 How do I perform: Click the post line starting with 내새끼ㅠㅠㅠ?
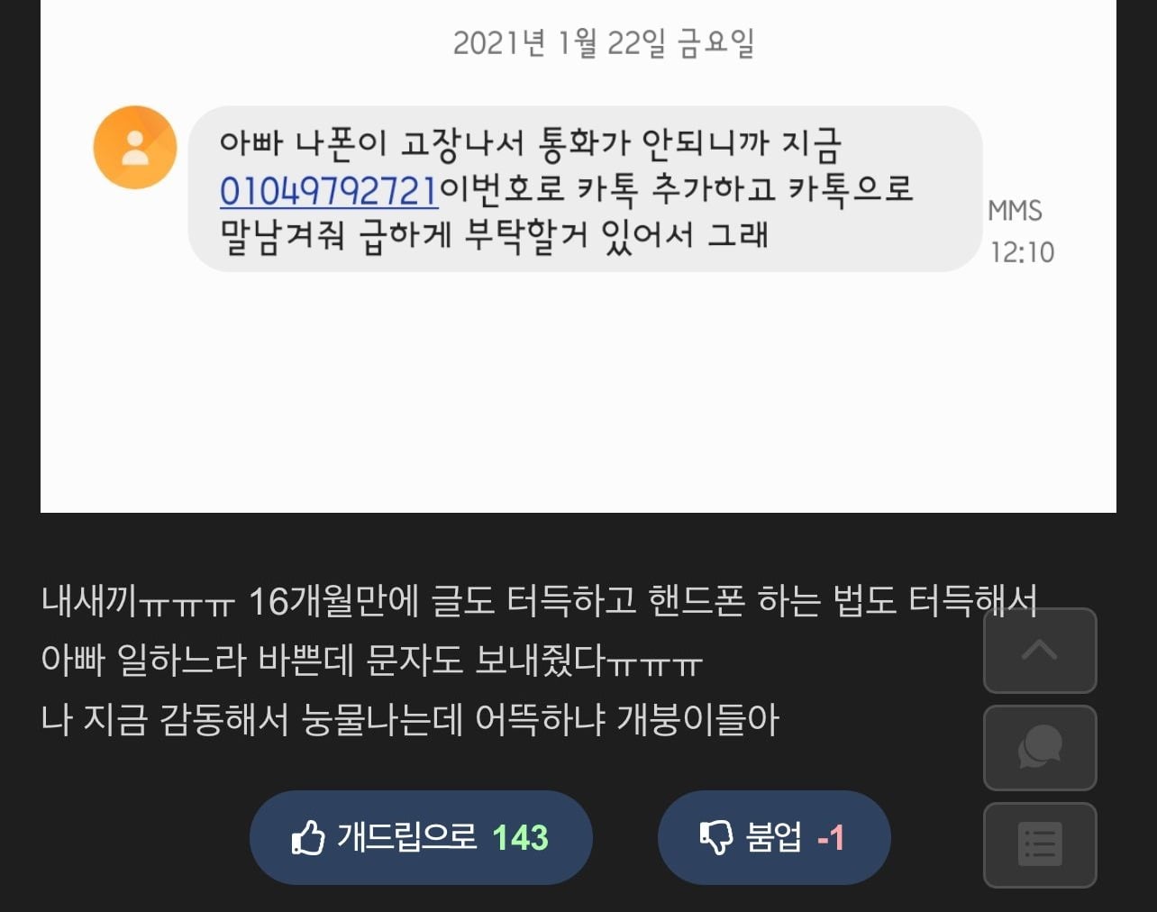coord(539,601)
